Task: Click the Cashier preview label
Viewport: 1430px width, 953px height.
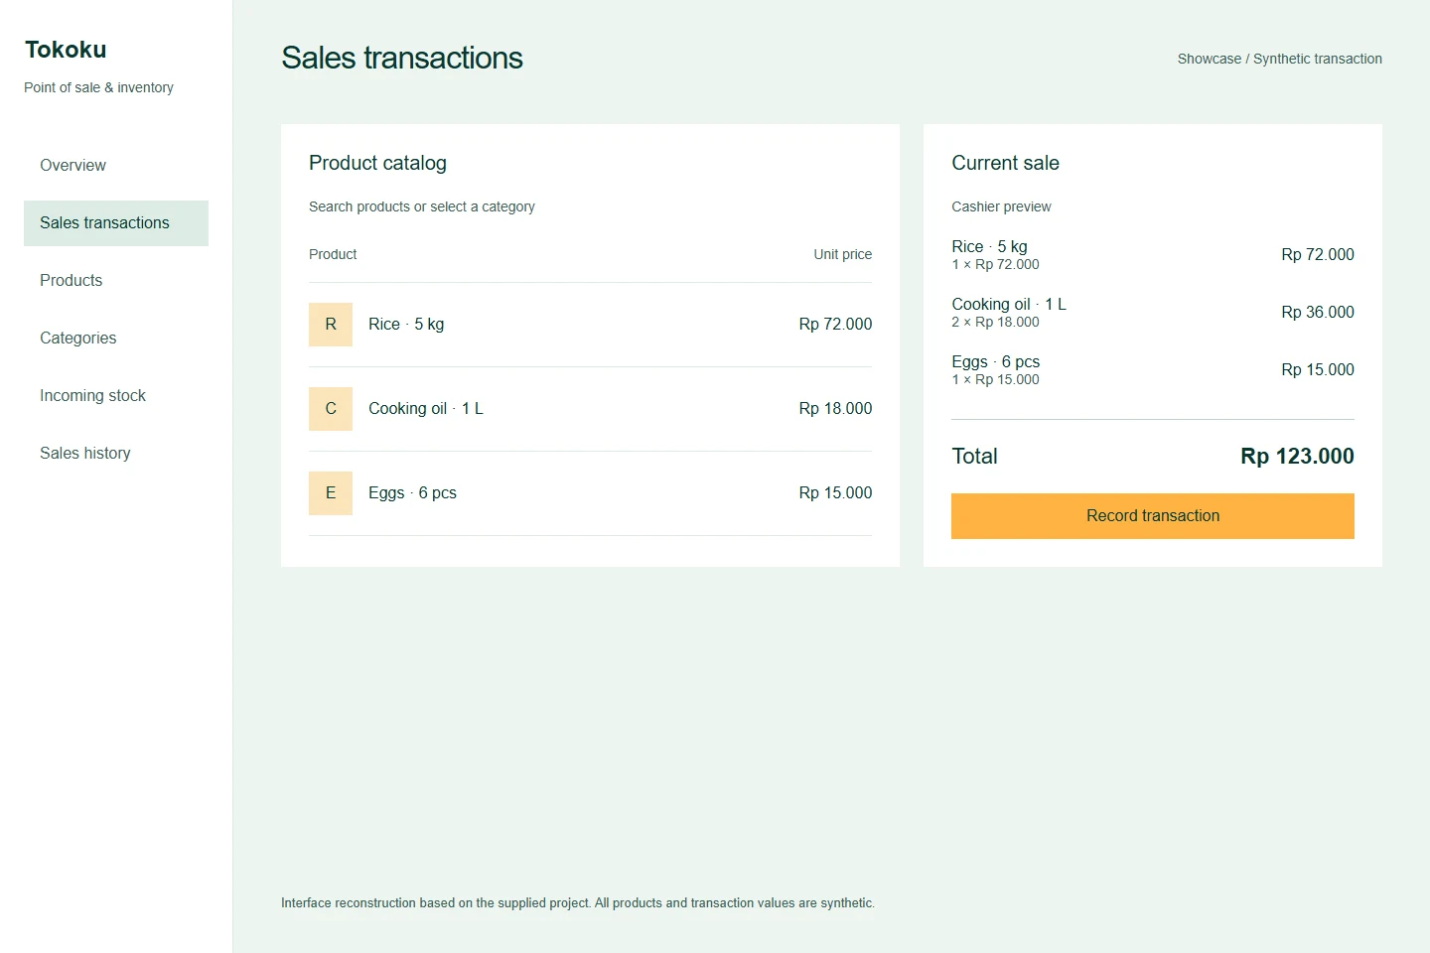Action: click(1001, 206)
